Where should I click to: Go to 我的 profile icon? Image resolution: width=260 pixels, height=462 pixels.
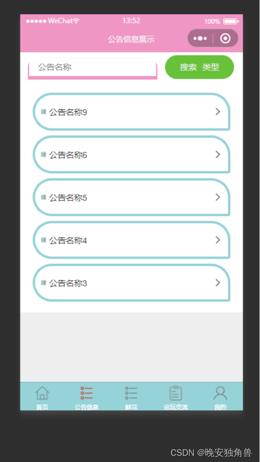(220, 393)
